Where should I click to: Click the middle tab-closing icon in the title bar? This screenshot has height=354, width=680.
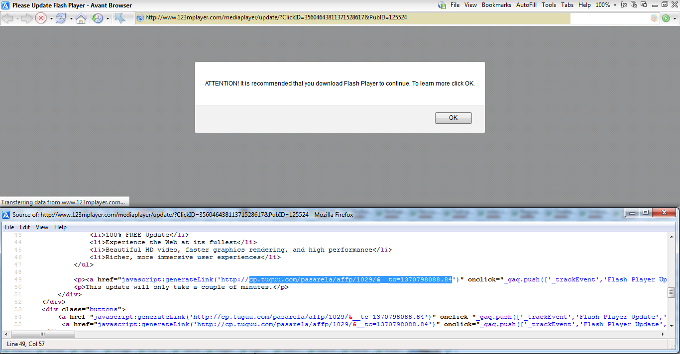[634, 5]
